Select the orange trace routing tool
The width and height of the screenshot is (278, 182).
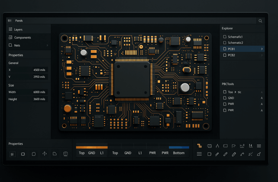199,146
